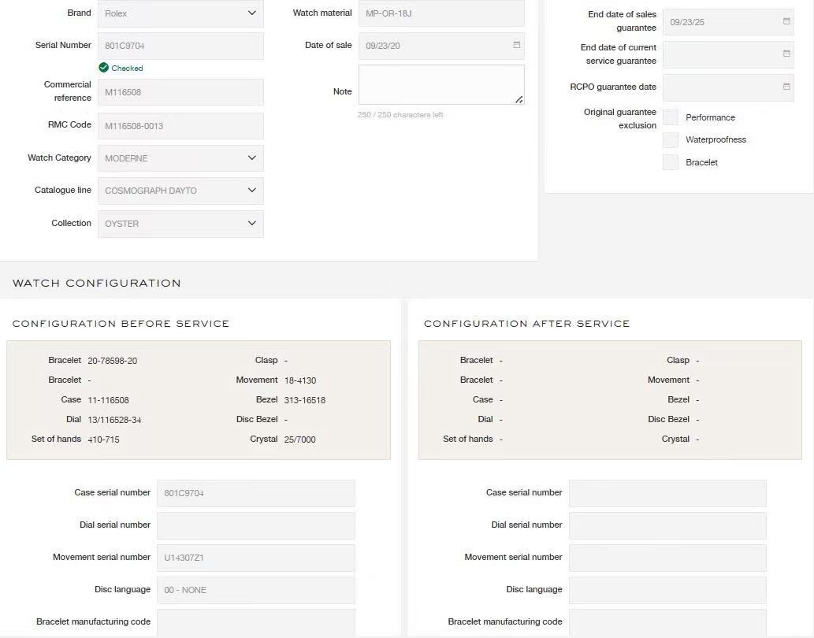
Task: Expand the Catalogue line dropdown
Action: pyautogui.click(x=180, y=191)
